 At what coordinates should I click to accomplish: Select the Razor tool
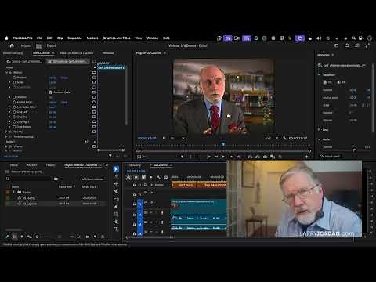click(116, 192)
